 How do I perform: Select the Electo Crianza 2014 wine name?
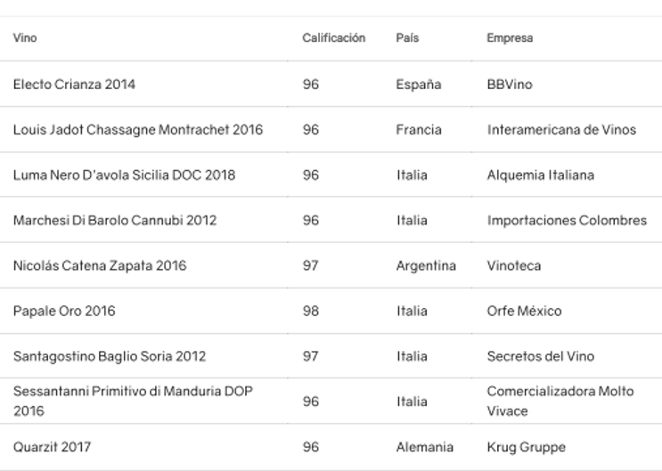pyautogui.click(x=74, y=85)
